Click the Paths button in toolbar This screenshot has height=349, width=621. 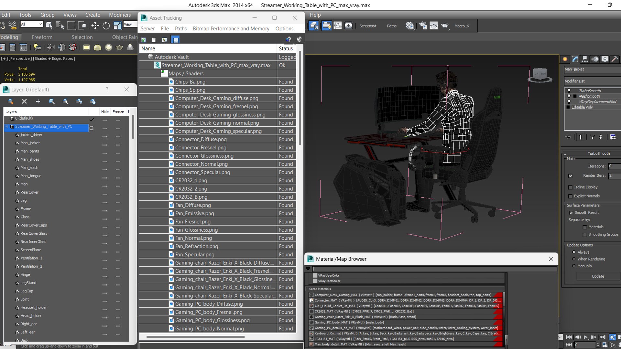[392, 26]
